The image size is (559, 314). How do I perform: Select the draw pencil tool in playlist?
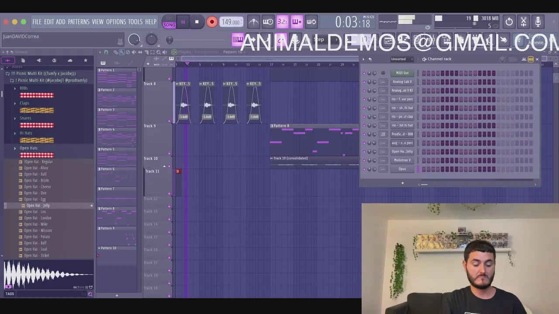click(x=116, y=52)
